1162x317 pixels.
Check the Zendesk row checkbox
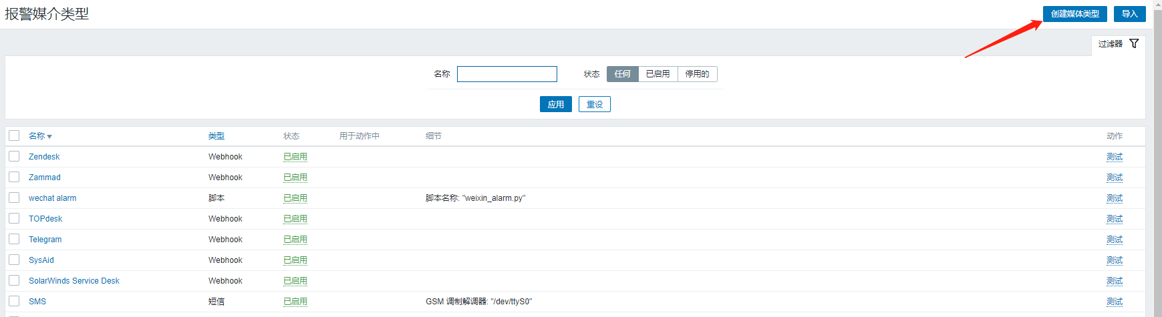[14, 156]
